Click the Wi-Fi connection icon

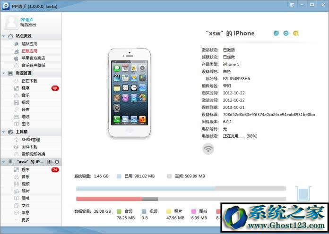coord(208,149)
